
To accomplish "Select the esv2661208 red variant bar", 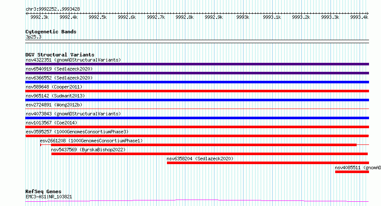I will [204, 145].
